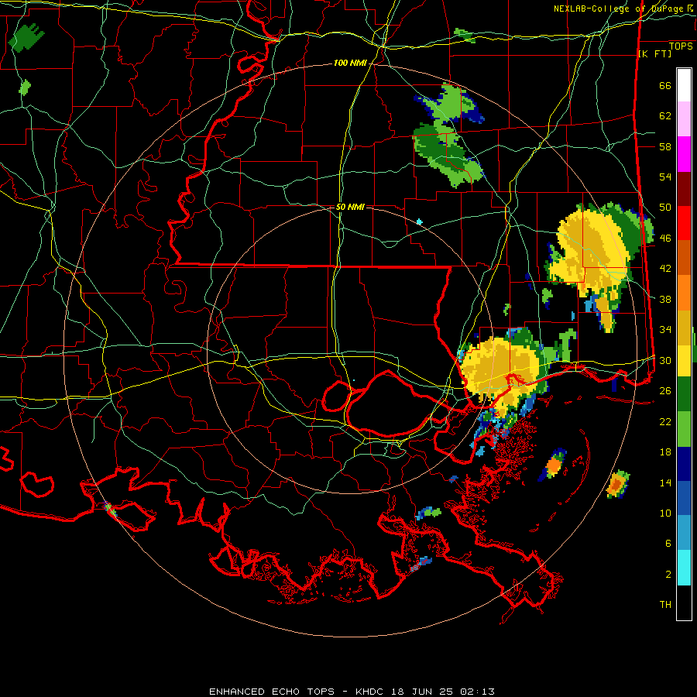The width and height of the screenshot is (697, 697).
Task: Click the TOPS legend title
Action: (681, 46)
